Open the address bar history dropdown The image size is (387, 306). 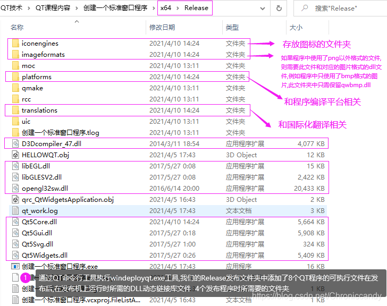(263, 8)
